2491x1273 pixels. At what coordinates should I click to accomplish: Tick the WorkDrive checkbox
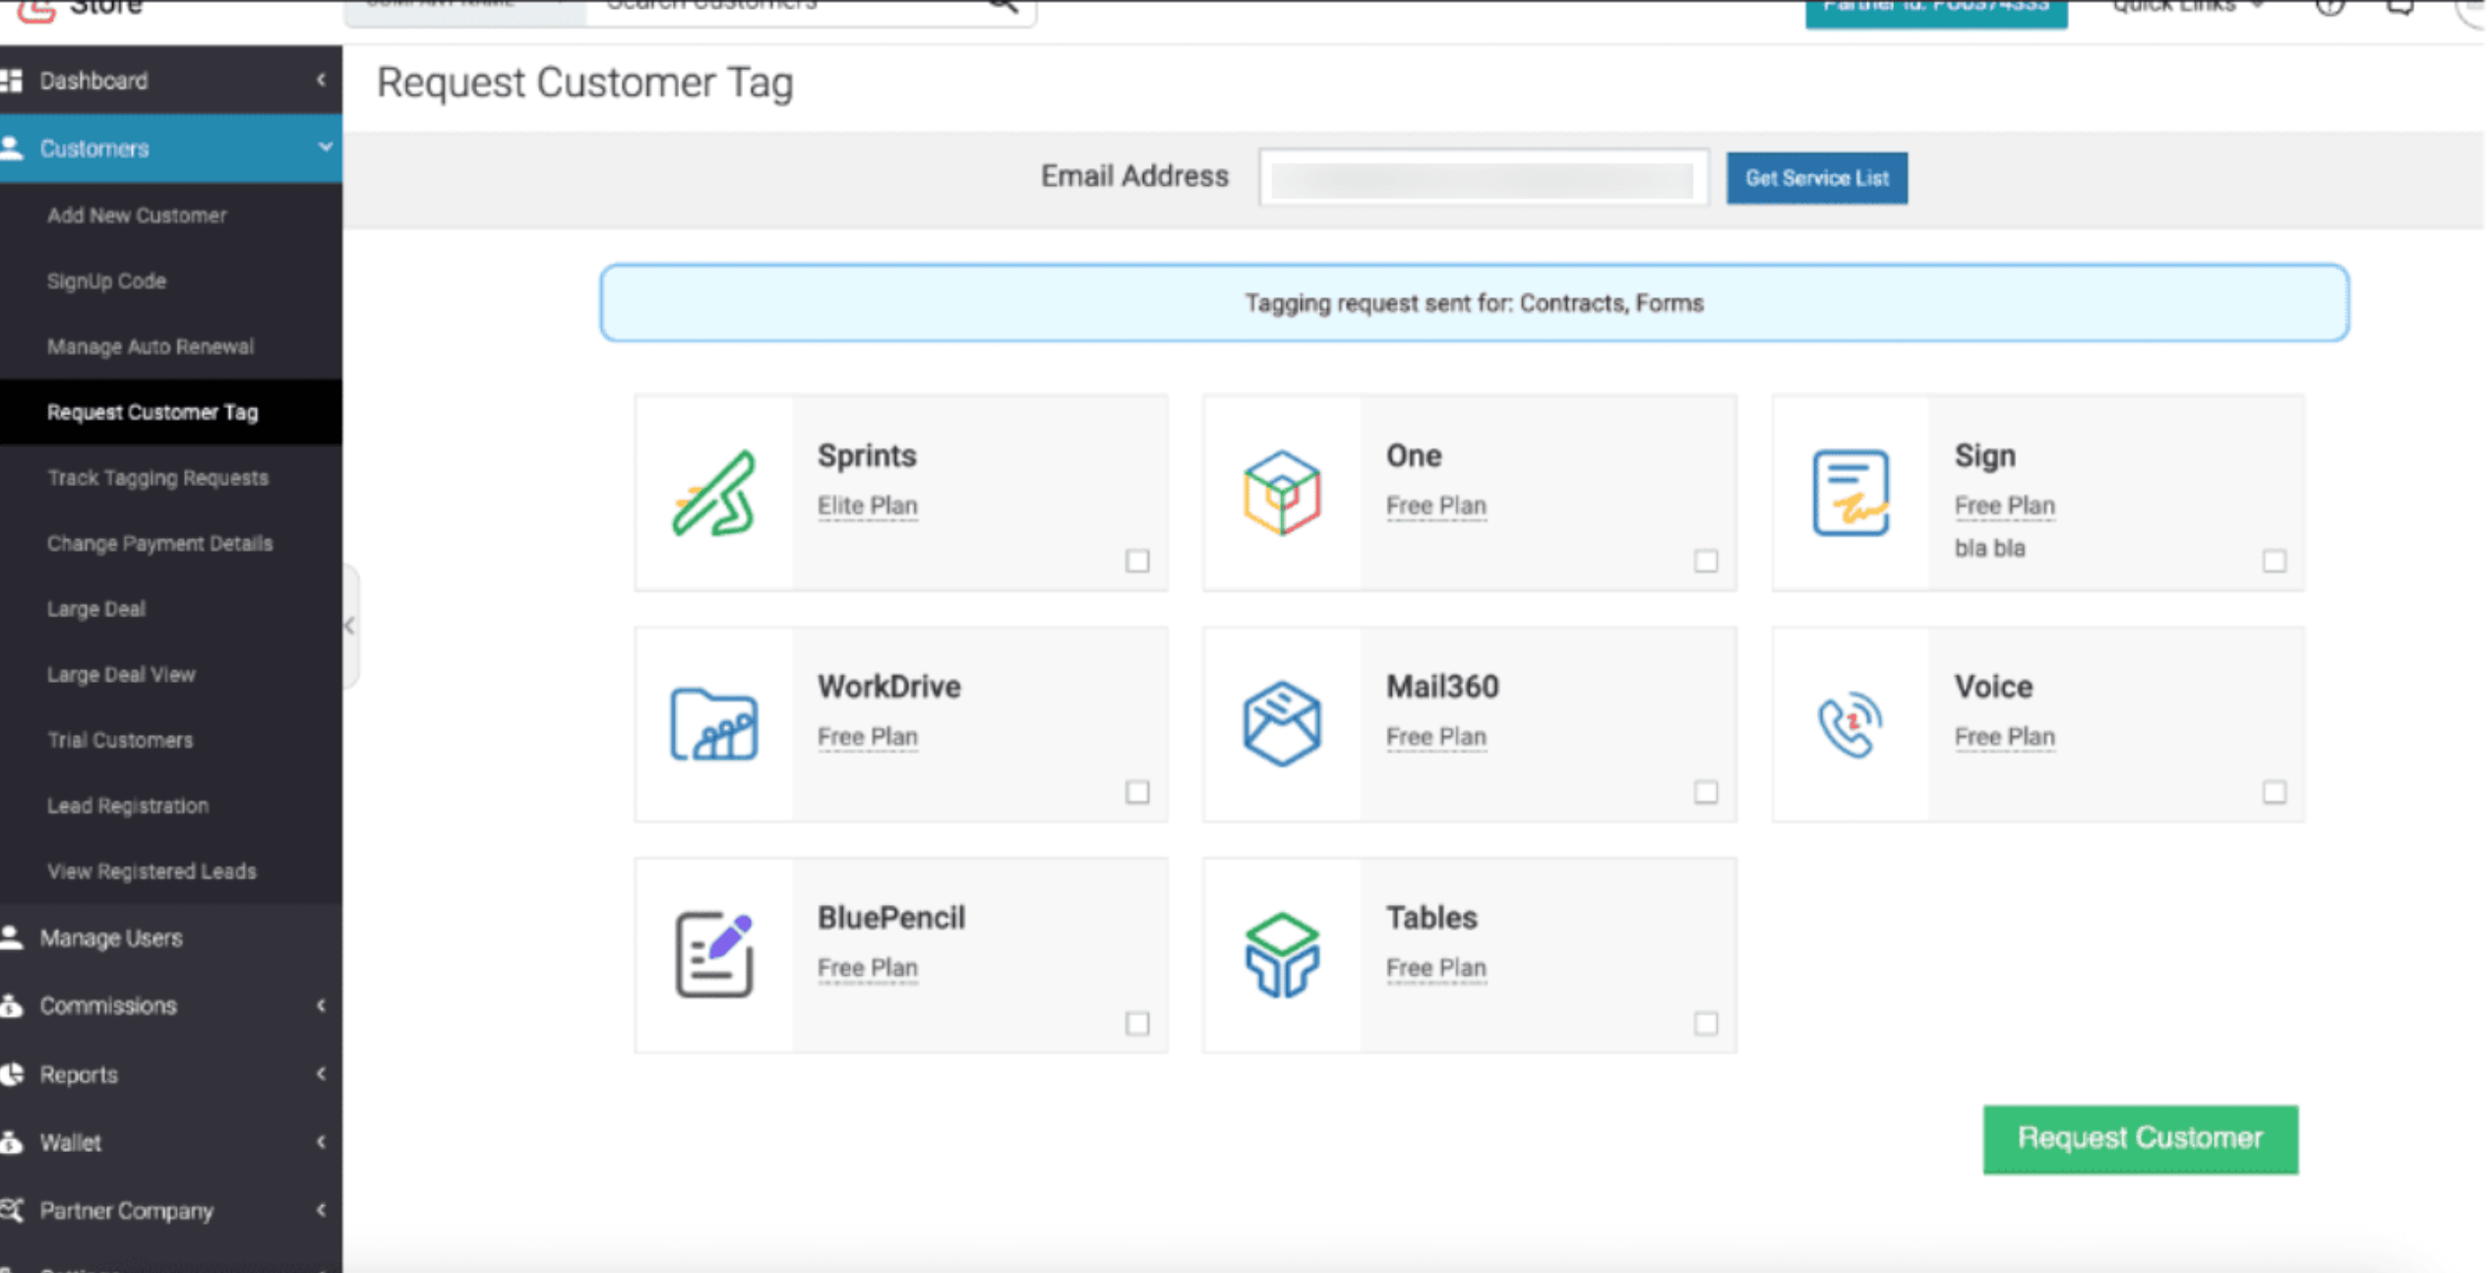1137,792
